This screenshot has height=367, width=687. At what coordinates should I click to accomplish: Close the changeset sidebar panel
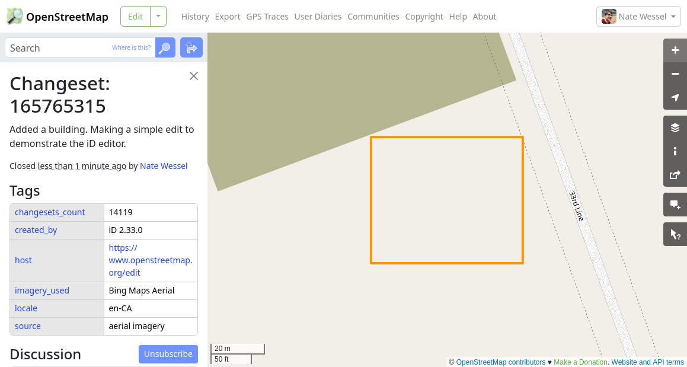194,76
